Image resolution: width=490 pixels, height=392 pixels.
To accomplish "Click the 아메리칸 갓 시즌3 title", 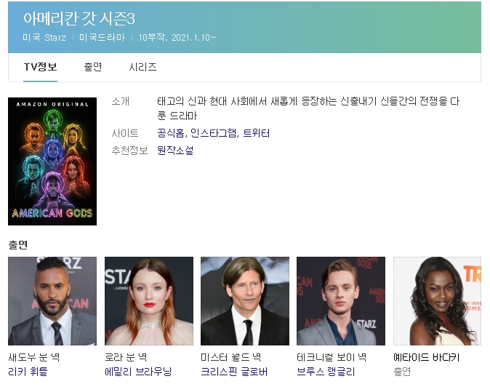I will [x=79, y=18].
